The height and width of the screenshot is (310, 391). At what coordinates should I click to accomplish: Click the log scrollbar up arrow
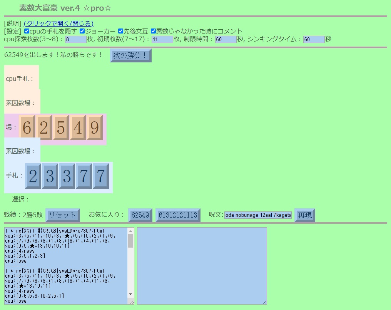[131, 231]
